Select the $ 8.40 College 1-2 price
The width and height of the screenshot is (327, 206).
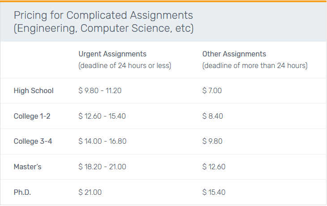pos(212,116)
